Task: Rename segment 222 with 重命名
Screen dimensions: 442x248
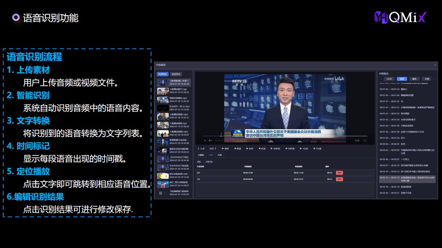Action: pyautogui.click(x=329, y=173)
